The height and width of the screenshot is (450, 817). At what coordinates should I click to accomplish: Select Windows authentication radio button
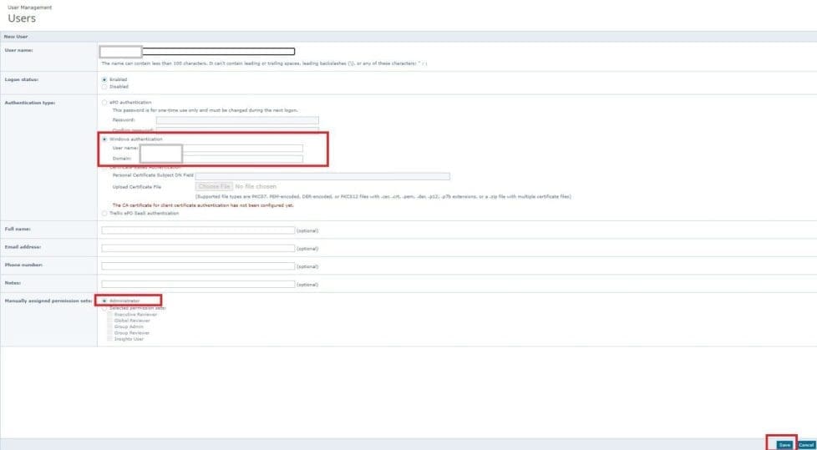(x=104, y=139)
